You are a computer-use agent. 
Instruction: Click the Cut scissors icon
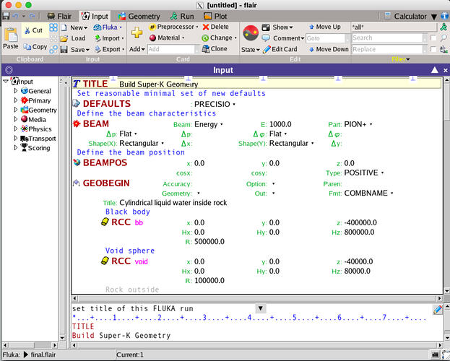[27, 30]
